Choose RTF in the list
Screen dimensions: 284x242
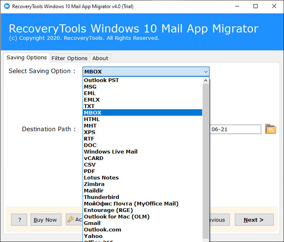pos(142,138)
